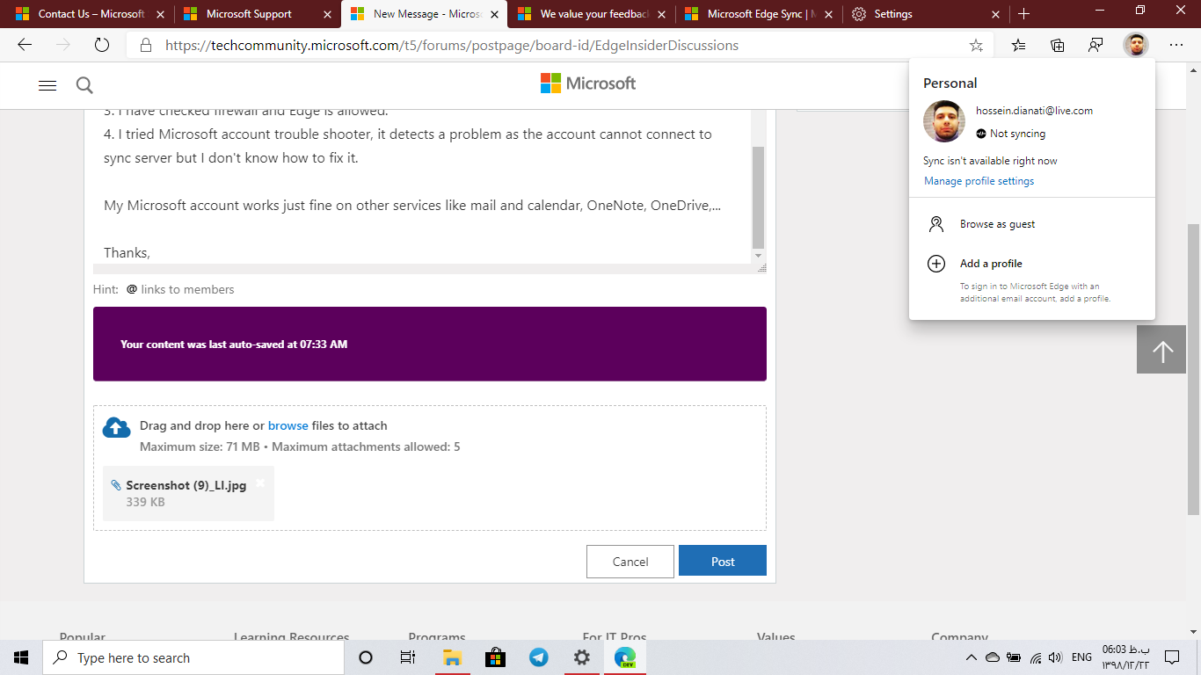
Task: Click the OneDrive cloud tray icon
Action: tap(993, 657)
